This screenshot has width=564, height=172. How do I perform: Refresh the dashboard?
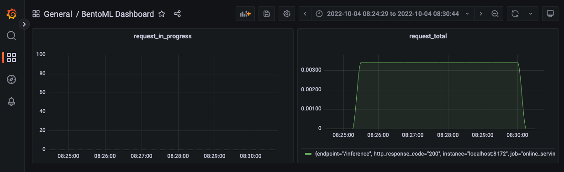click(x=515, y=14)
